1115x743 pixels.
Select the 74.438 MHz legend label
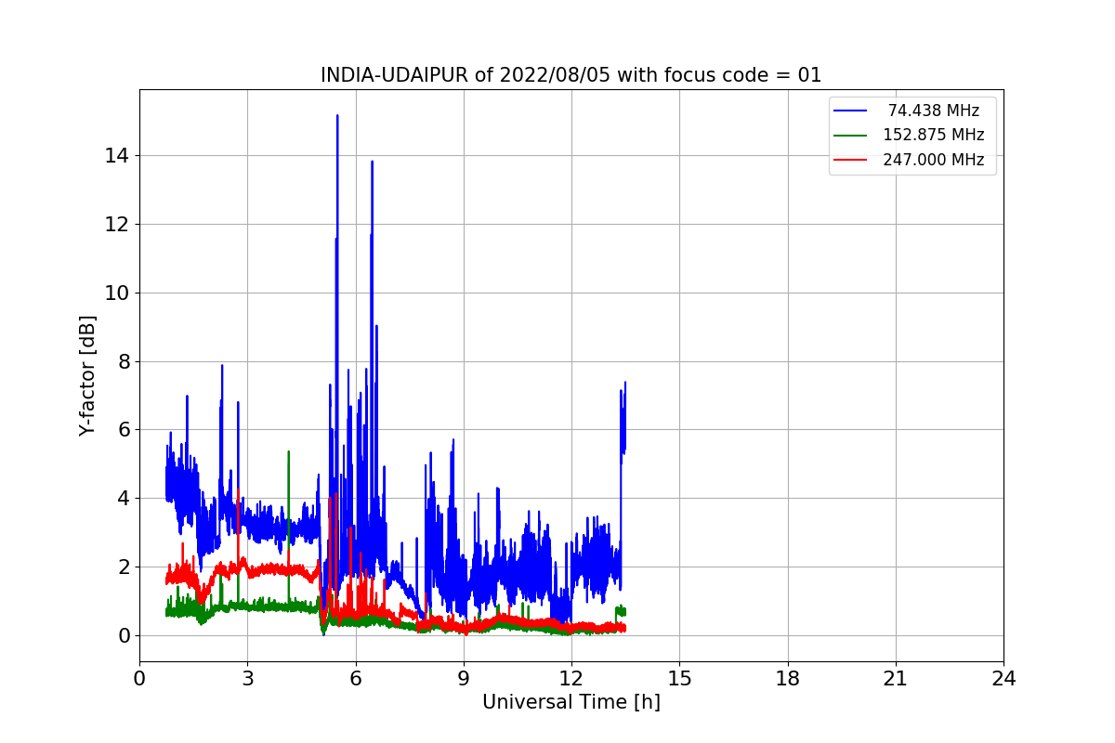[x=933, y=111]
